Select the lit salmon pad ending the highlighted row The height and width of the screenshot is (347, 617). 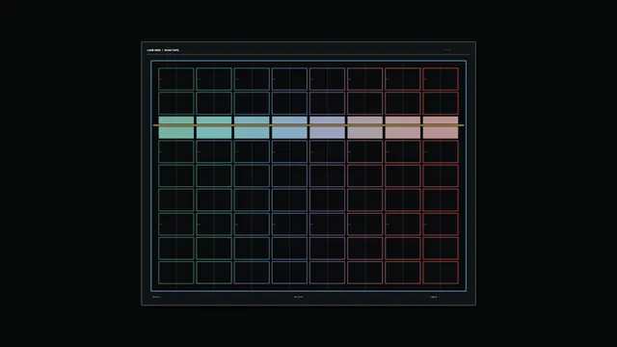(x=441, y=127)
